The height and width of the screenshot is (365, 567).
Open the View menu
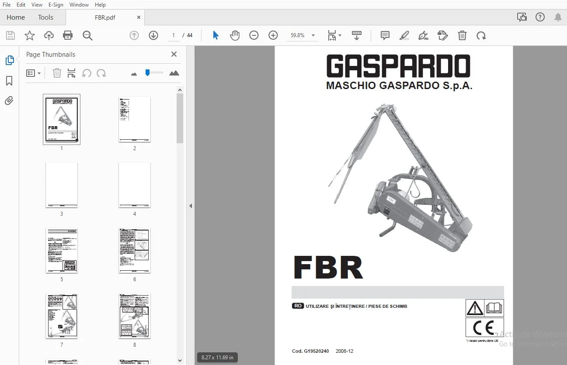point(37,5)
